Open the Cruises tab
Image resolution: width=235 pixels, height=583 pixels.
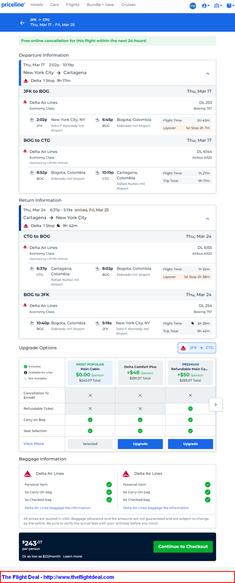pos(128,5)
